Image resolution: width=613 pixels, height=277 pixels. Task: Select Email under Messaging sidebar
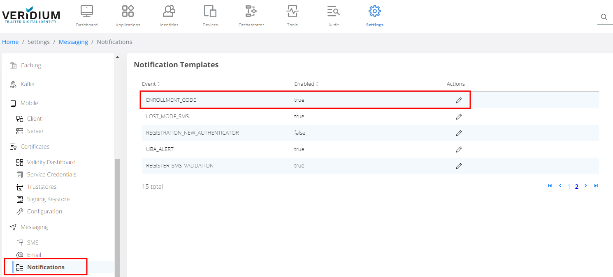(34, 255)
